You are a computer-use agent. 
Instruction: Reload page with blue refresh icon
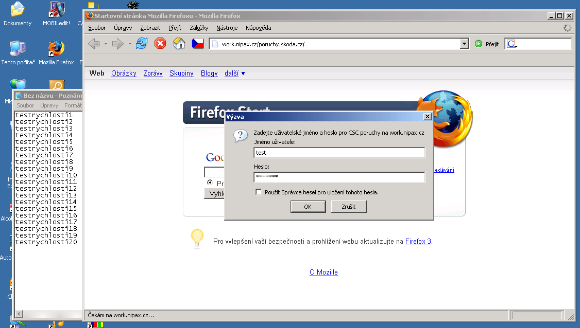click(142, 44)
